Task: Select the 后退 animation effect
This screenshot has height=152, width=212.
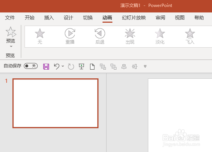Action: [x=100, y=36]
